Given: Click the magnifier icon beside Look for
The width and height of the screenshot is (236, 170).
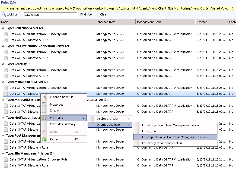Looking at the screenshot, I should (x=4, y=14).
